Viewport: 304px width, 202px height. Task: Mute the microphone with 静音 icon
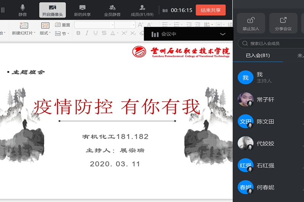(x=23, y=10)
